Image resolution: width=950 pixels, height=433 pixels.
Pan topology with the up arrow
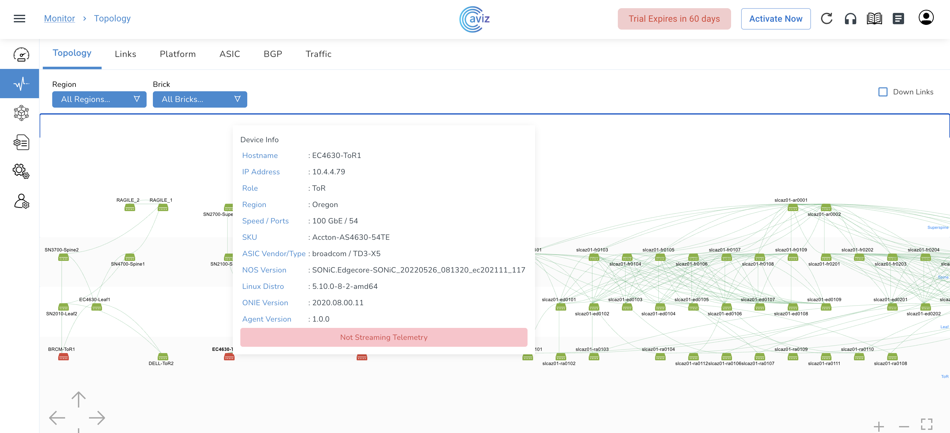(x=78, y=399)
